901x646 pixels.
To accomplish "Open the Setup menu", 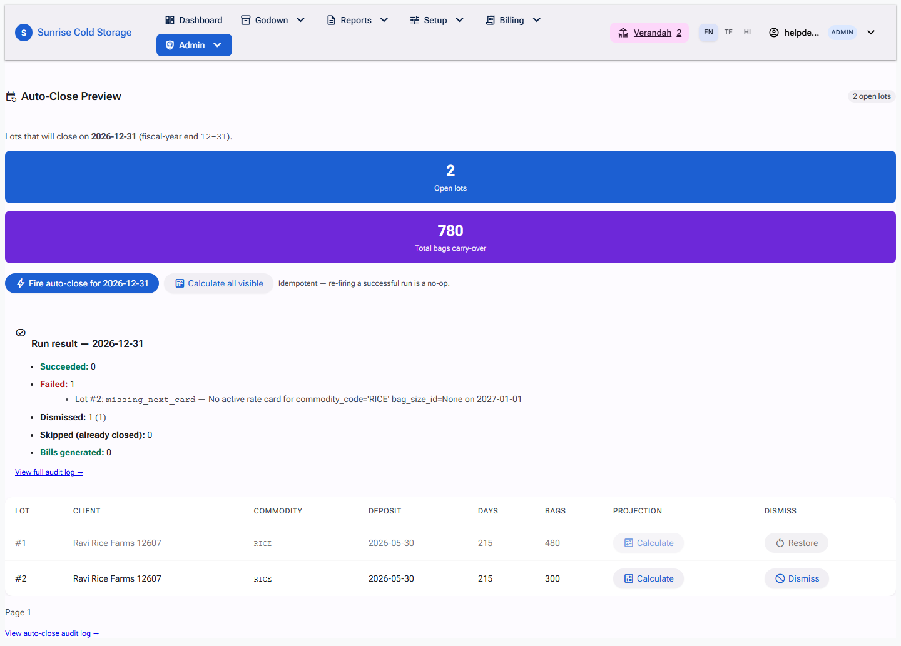I will click(437, 20).
